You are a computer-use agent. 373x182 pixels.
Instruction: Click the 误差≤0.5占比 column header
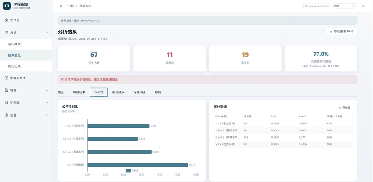pos(339,117)
